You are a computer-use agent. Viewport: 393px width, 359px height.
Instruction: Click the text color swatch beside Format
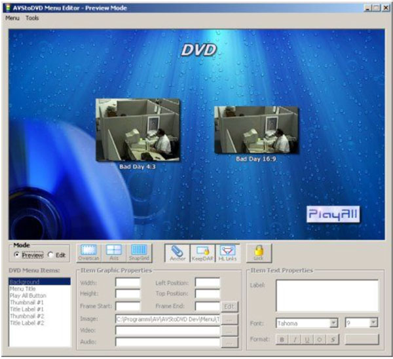coord(362,339)
